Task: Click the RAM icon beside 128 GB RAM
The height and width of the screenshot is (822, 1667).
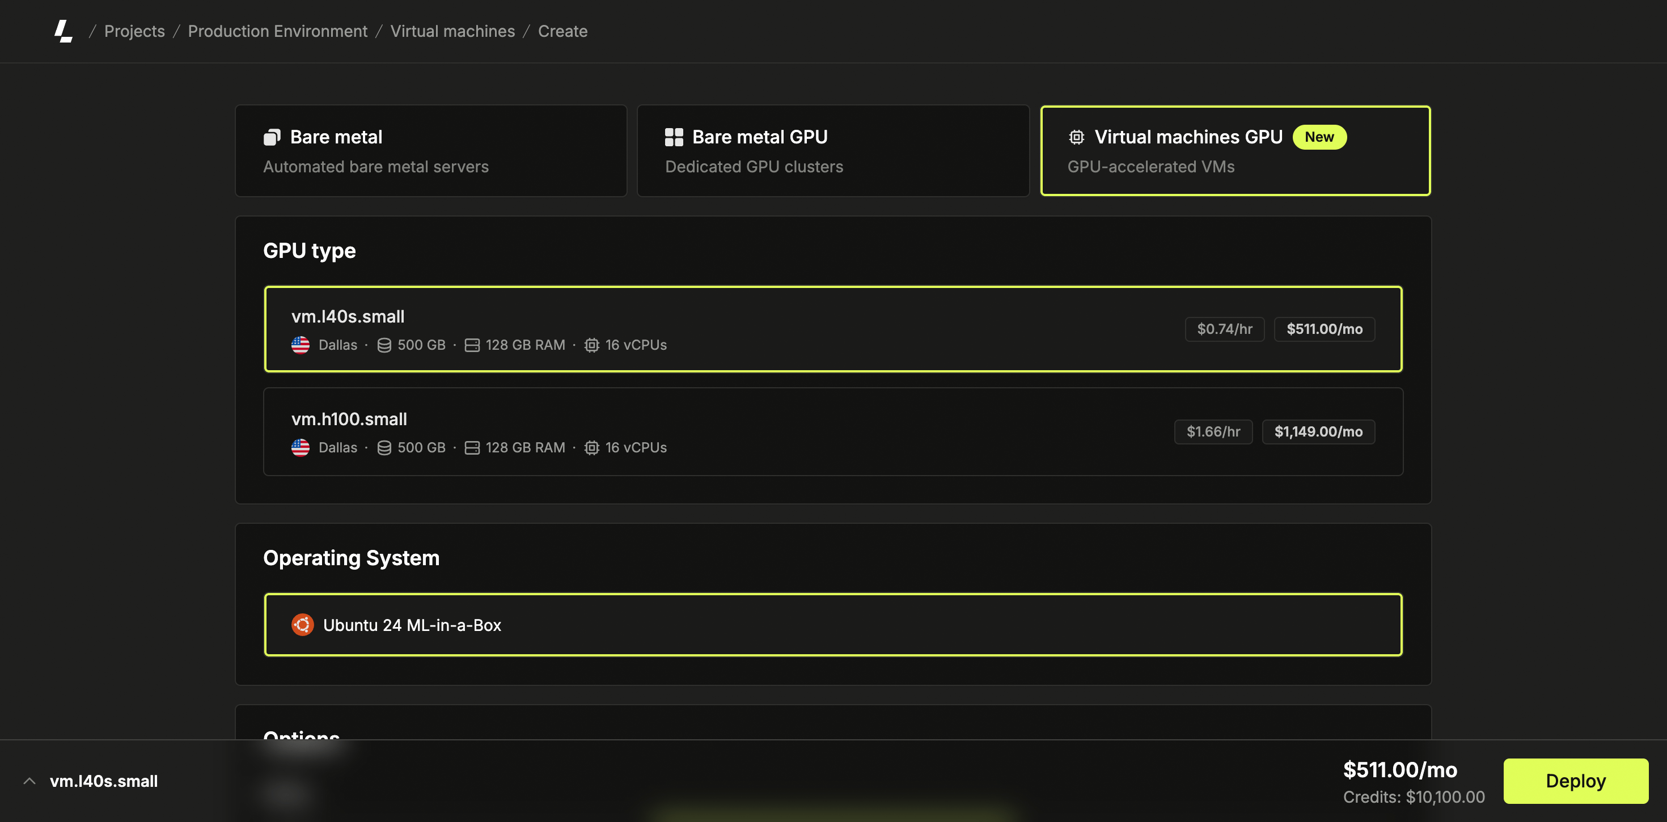Action: pos(471,344)
